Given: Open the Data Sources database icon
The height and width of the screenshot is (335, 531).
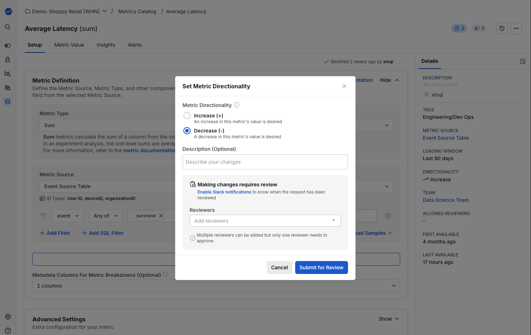Looking at the screenshot, I should coord(8,101).
